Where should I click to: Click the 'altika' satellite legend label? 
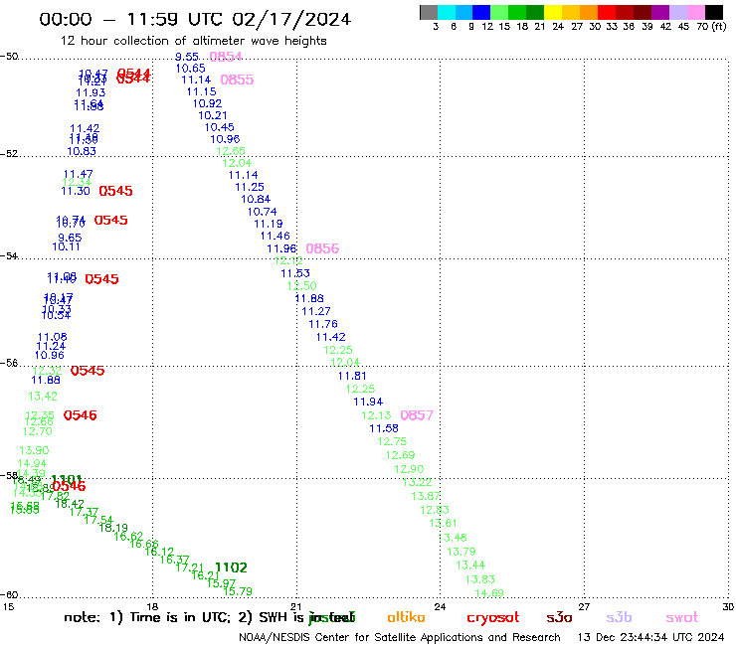[x=406, y=617]
